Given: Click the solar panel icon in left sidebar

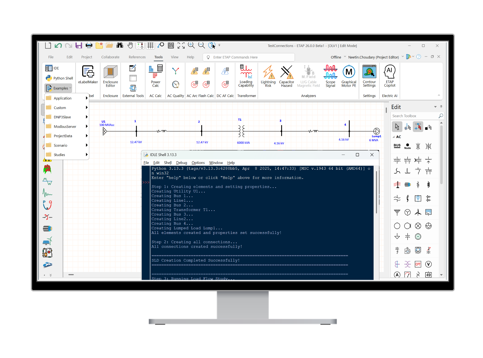Looking at the screenshot, I should [47, 241].
